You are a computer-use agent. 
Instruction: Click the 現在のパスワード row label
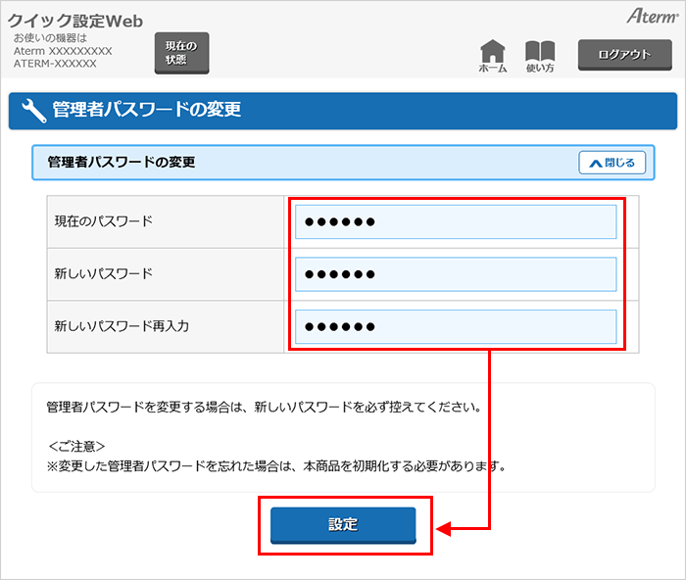coord(104,221)
